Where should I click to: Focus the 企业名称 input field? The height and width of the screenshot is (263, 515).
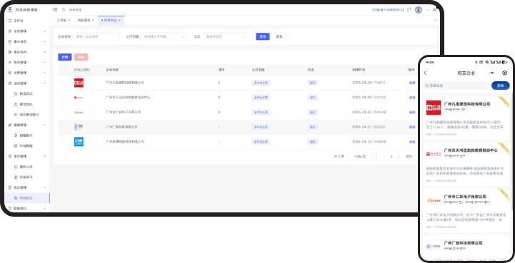click(96, 37)
